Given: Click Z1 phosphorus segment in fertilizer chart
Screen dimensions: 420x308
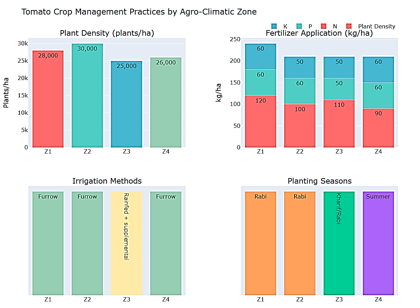Looking at the screenshot, I should (261, 82).
